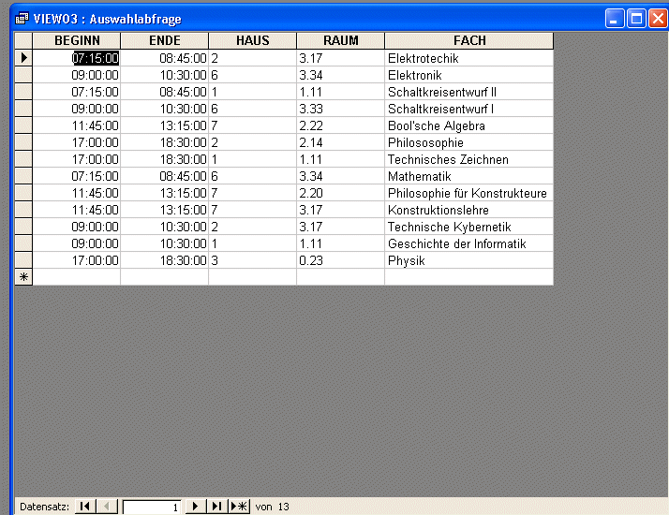The height and width of the screenshot is (515, 669).
Task: Click the Konstruktionslehre cell
Action: point(468,210)
